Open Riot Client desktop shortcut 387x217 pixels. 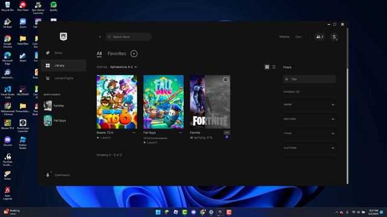tap(23, 7)
